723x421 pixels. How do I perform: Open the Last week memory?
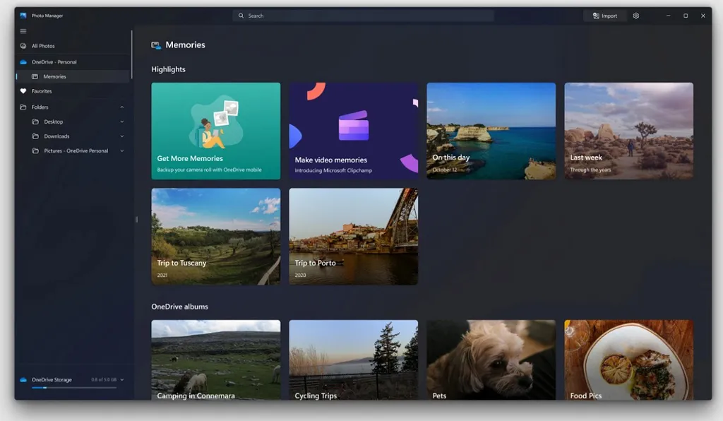[629, 131]
